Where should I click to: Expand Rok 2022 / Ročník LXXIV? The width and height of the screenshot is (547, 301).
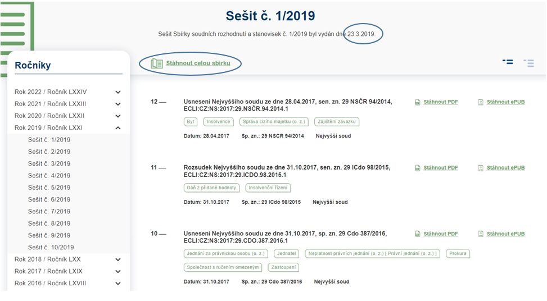(x=118, y=92)
